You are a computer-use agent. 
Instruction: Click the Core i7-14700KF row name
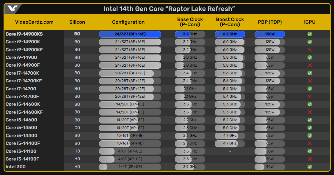[24, 81]
